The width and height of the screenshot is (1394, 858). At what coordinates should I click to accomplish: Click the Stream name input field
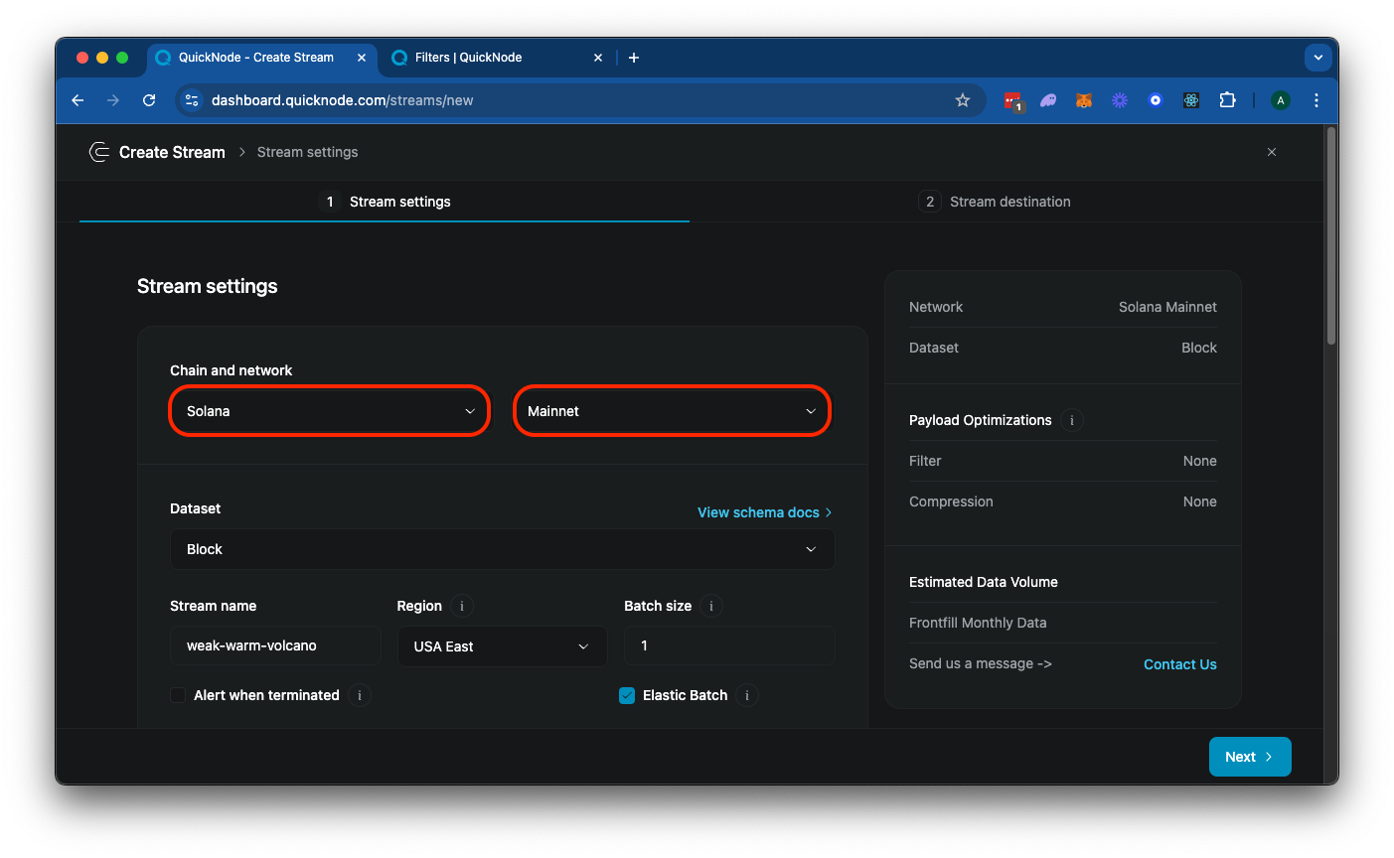click(x=275, y=645)
